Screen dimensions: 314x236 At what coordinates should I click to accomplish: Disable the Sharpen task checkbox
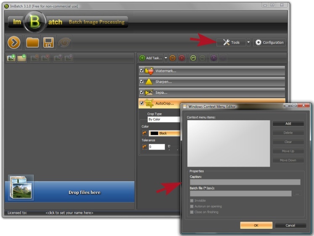(142, 81)
